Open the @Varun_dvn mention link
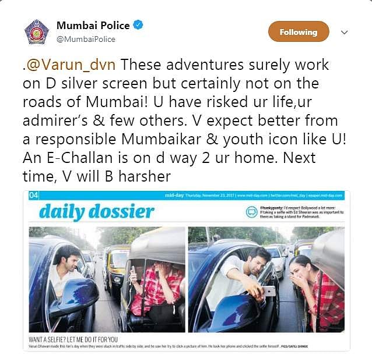372x355 pixels. pyautogui.click(x=71, y=65)
